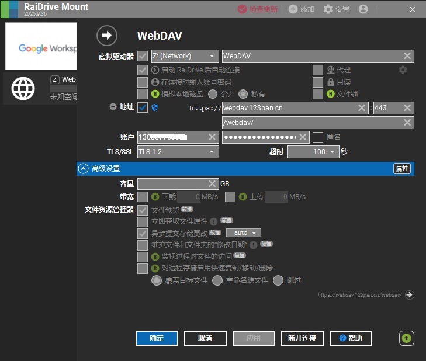Click the blue shield icon next to address

pyautogui.click(x=155, y=107)
